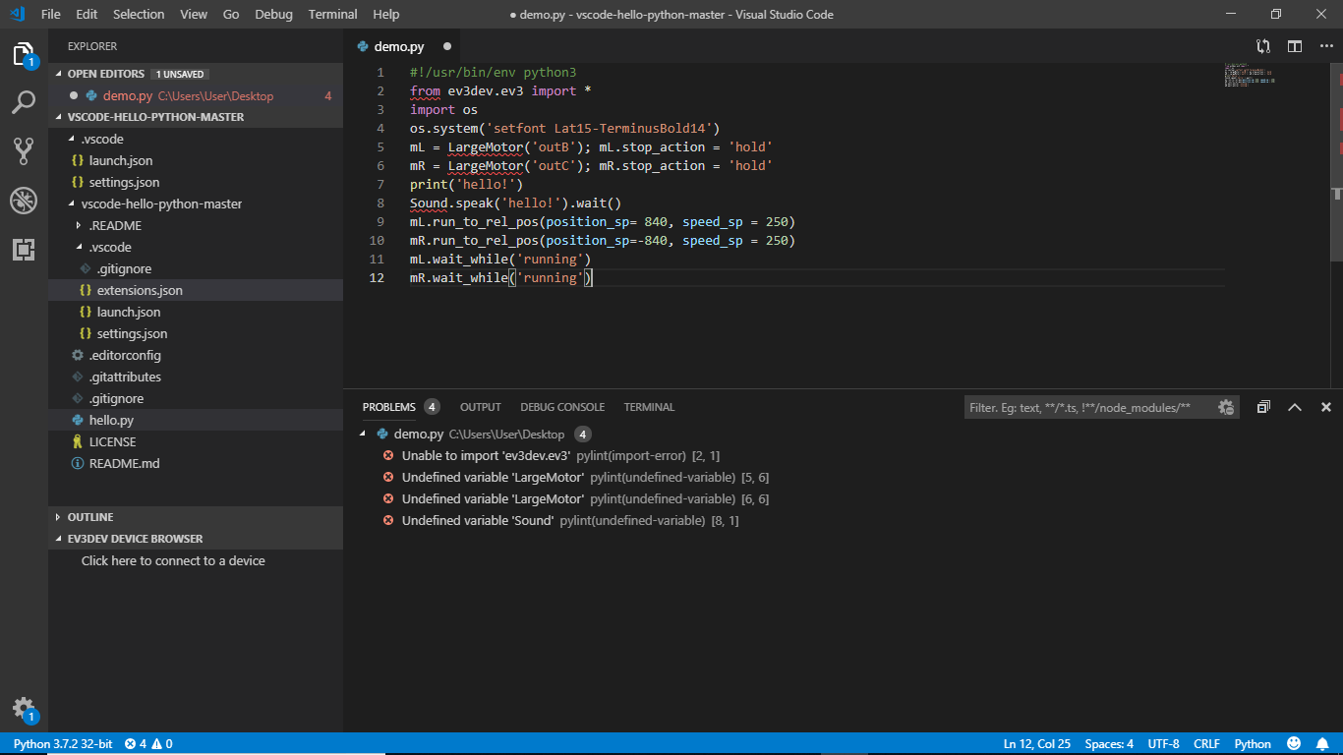Open the Terminal menu

(x=332, y=14)
